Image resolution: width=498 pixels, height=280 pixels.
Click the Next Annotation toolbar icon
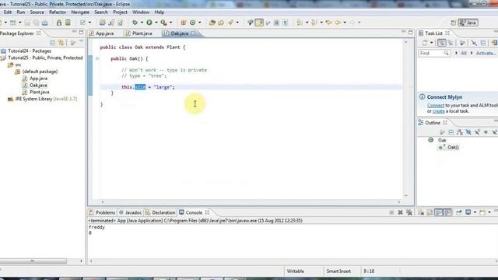tap(299, 23)
